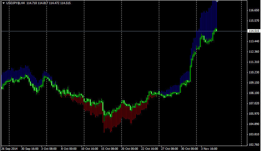Click the 112.360 price scale label
The image size is (261, 151).
(x=254, y=52)
